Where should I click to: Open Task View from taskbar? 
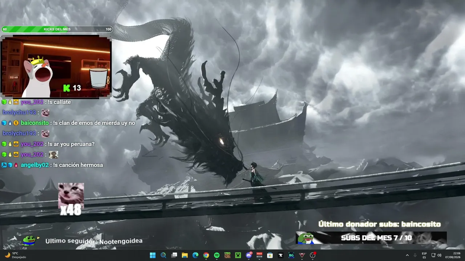tap(174, 255)
